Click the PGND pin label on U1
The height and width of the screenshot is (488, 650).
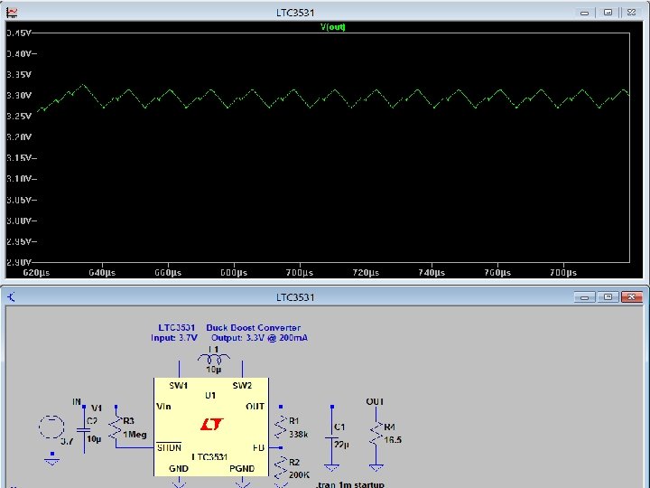242,468
